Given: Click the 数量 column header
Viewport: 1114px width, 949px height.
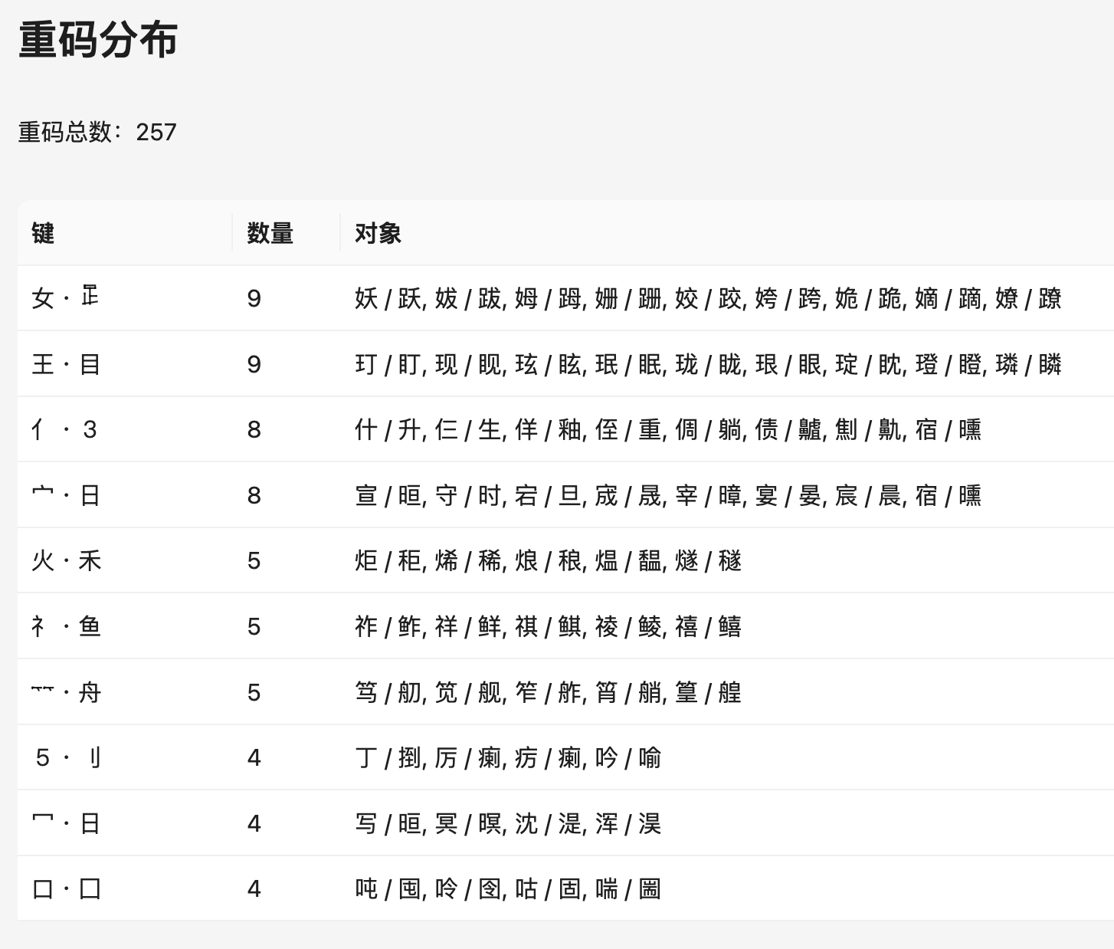Looking at the screenshot, I should pos(270,233).
